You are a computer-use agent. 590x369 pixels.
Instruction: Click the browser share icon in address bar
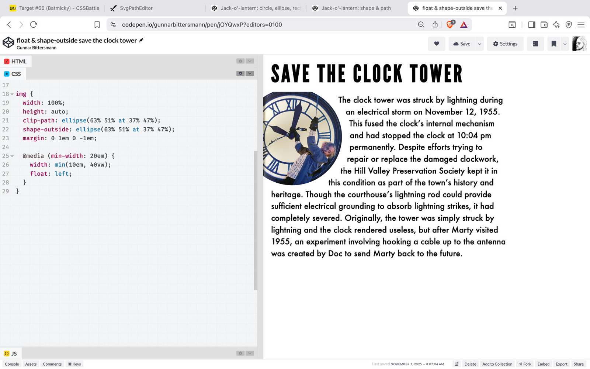click(435, 25)
